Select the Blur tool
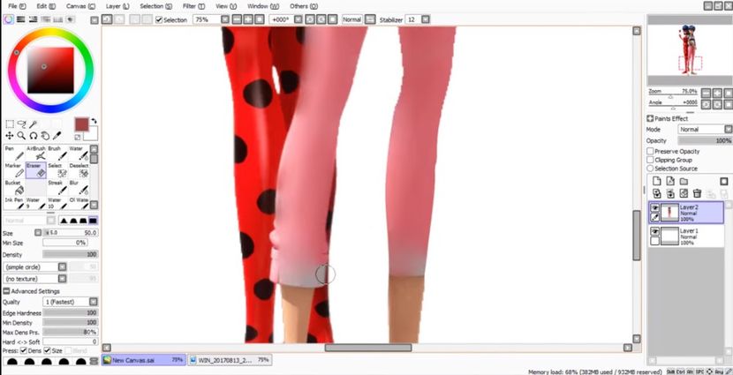This screenshot has width=733, height=375. tap(79, 188)
